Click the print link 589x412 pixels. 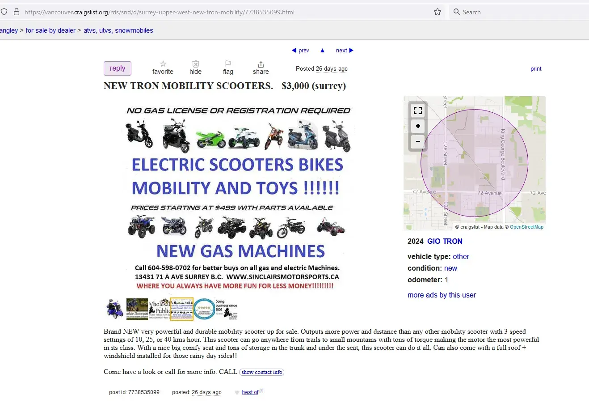(x=536, y=69)
